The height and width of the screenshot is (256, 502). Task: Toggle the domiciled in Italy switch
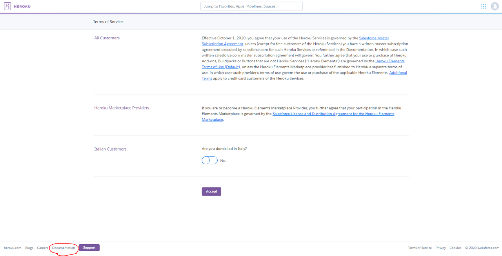(210, 160)
